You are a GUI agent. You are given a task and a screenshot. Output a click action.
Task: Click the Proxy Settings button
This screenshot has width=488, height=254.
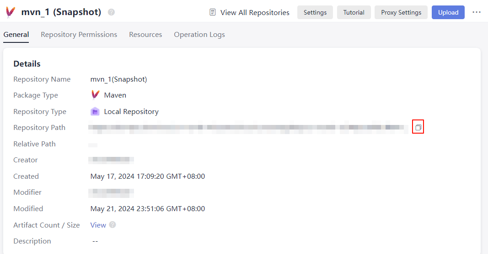click(x=401, y=12)
